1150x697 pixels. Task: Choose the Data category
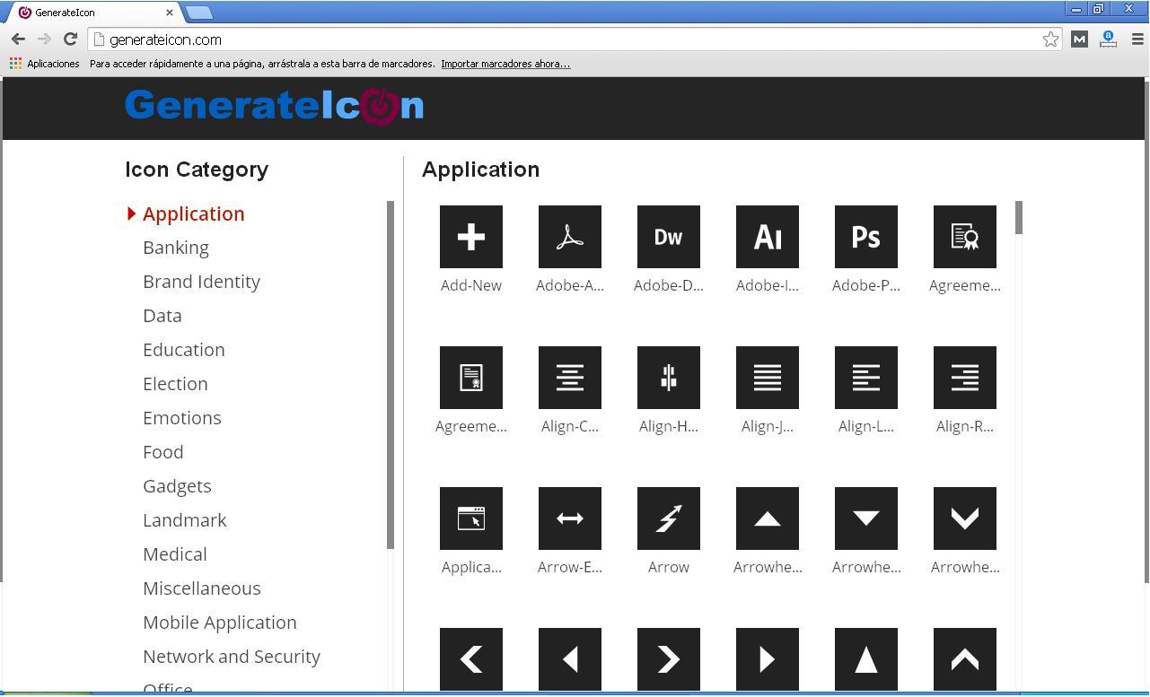click(x=162, y=316)
